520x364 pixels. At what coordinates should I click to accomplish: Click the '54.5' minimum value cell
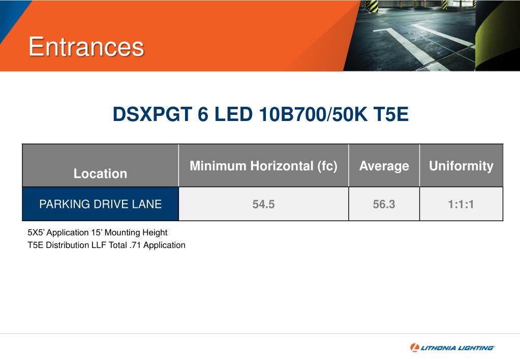[x=264, y=204]
